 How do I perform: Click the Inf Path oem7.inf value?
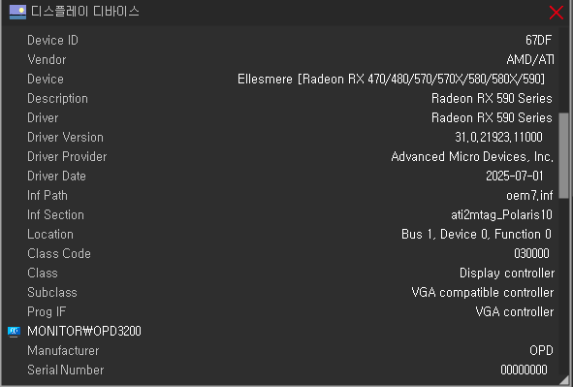point(529,196)
